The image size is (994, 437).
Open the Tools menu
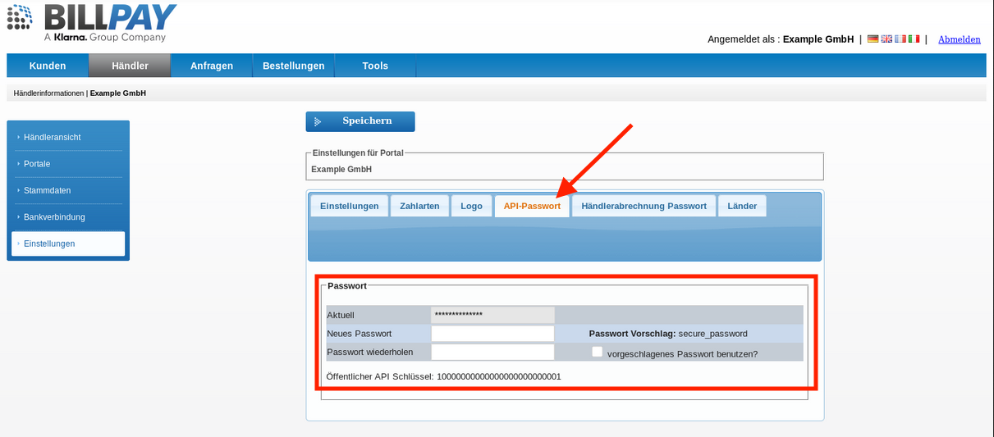click(x=375, y=66)
